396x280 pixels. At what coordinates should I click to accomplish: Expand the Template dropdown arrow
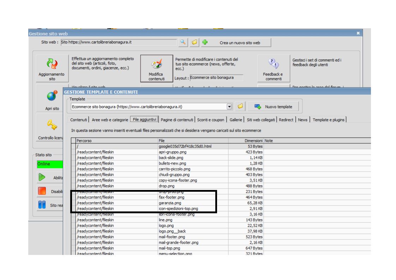[229, 107]
